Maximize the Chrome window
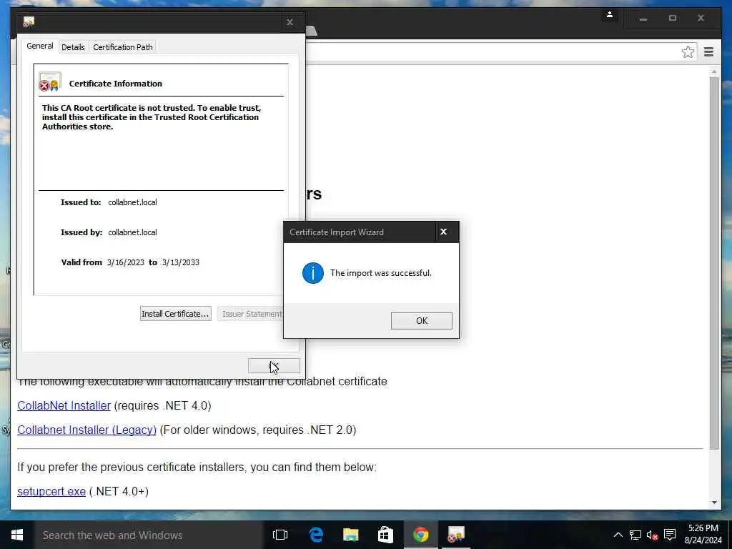The image size is (732, 549). pyautogui.click(x=673, y=19)
